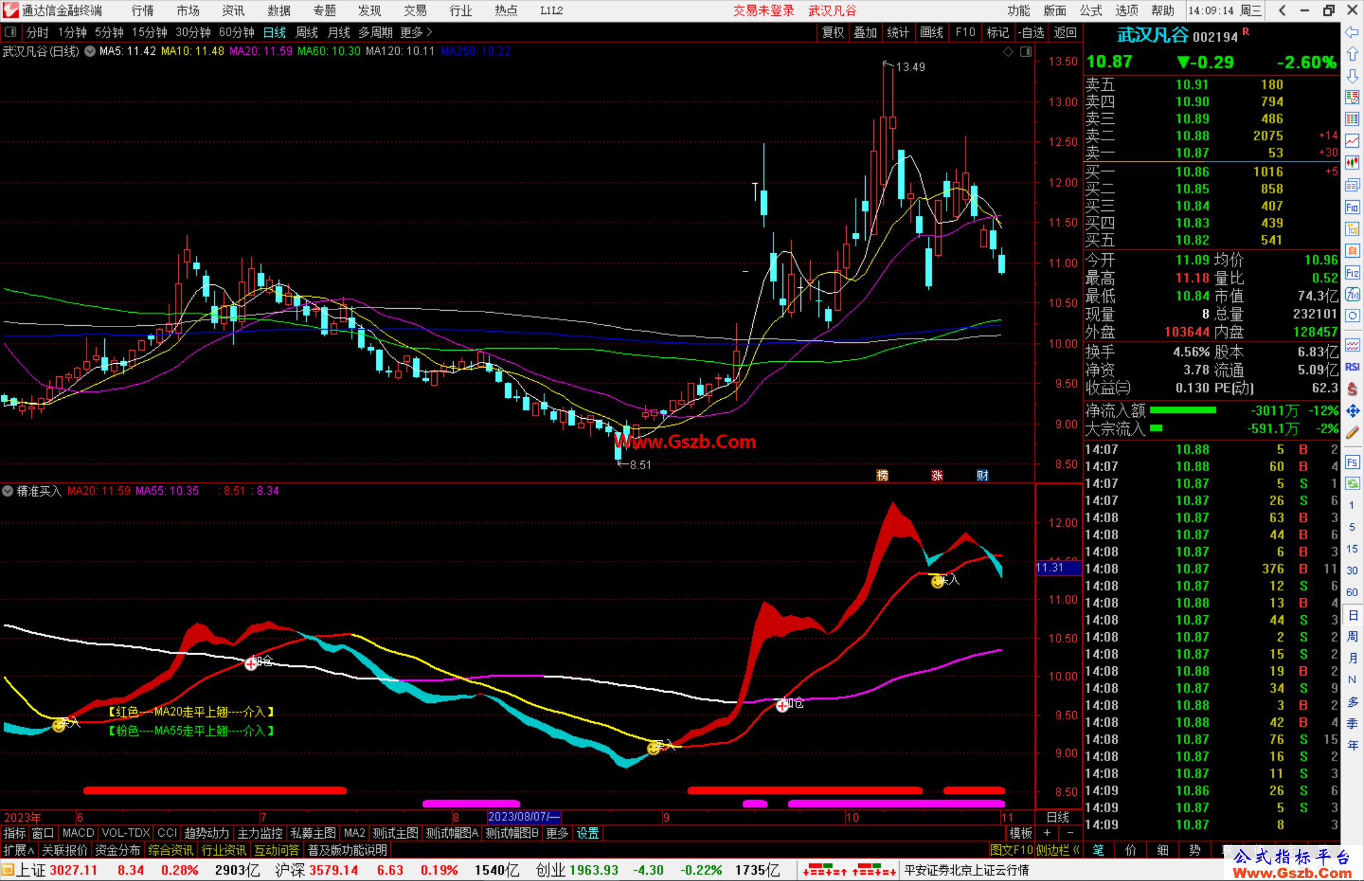
Task: Expand the 扩展 panel at bottom left
Action: pos(19,850)
